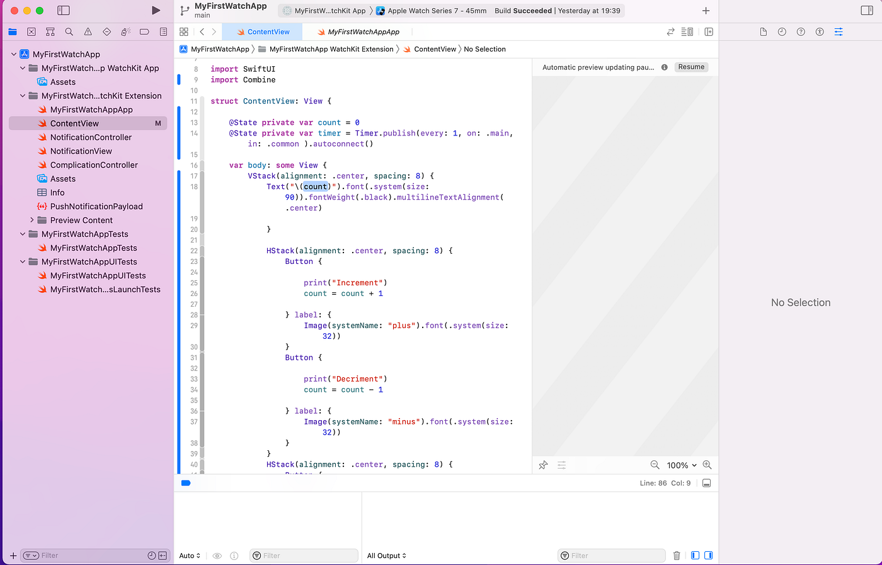The width and height of the screenshot is (882, 565).
Task: Click MyFirstWatchApp in the jump bar
Action: click(x=215, y=49)
